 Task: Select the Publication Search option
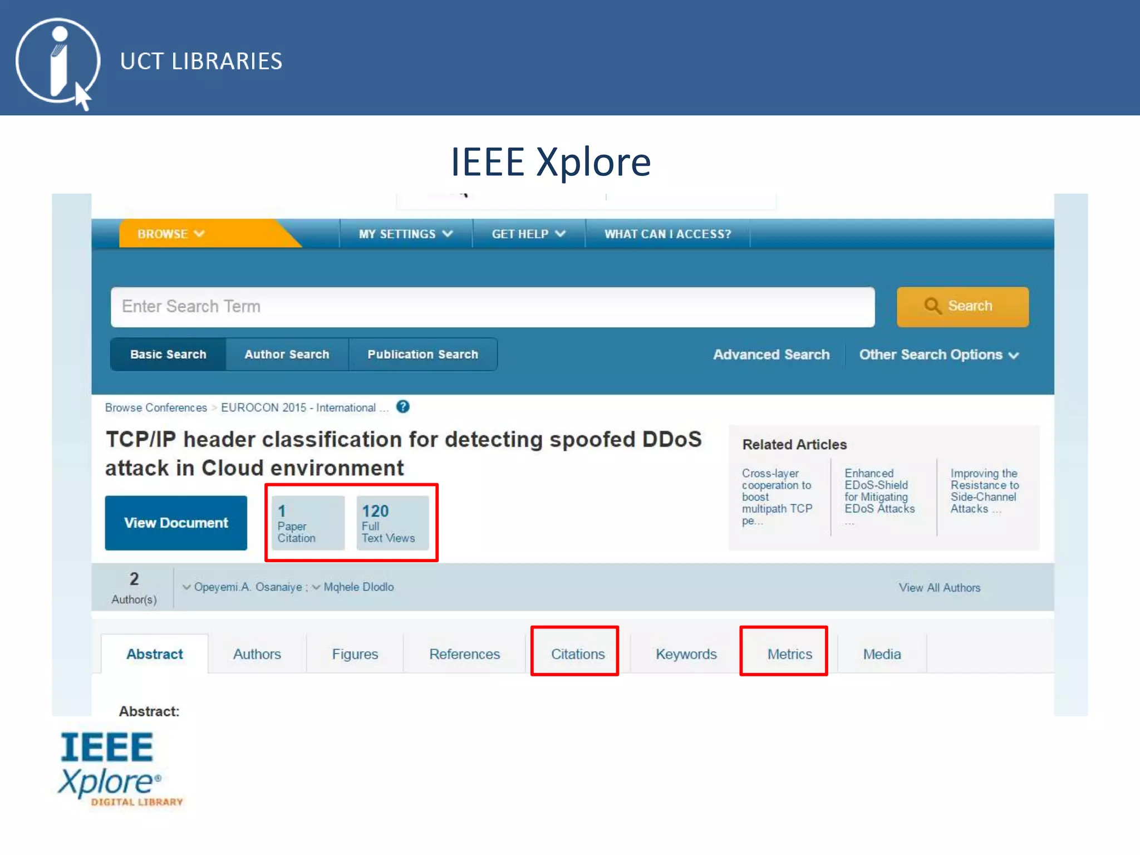coord(423,355)
